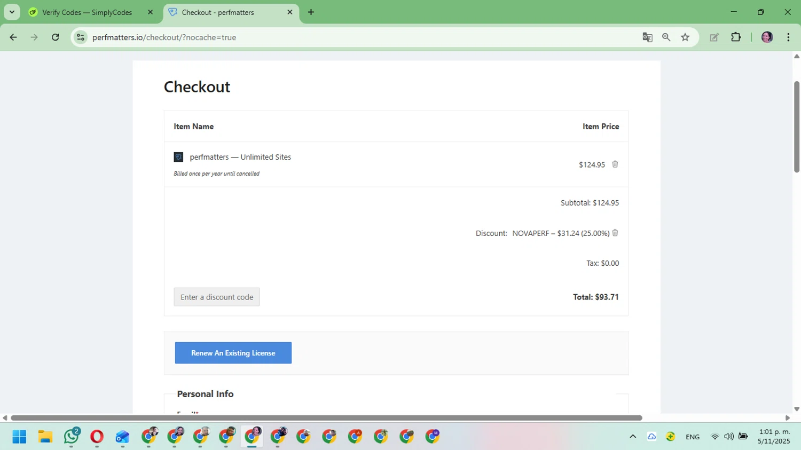
Task: Open WhatsApp from taskbar
Action: coord(71,437)
